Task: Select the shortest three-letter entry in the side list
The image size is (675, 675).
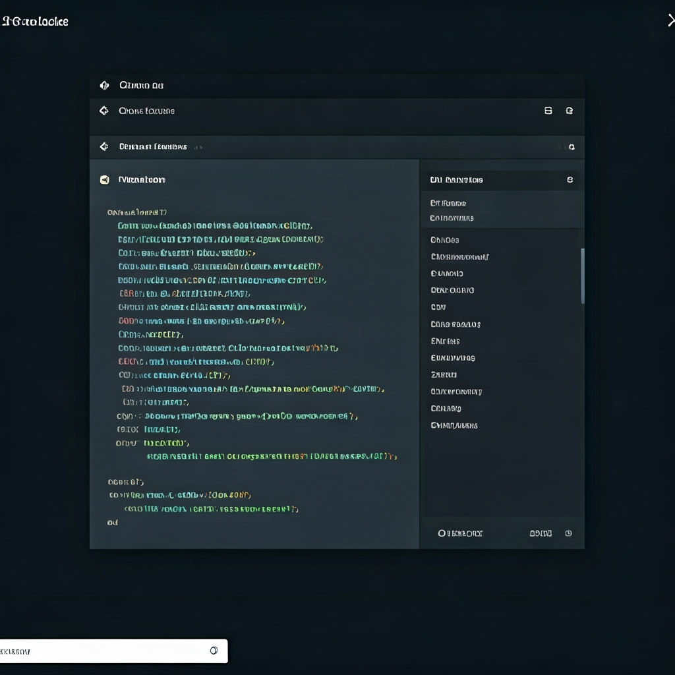Action: click(438, 307)
